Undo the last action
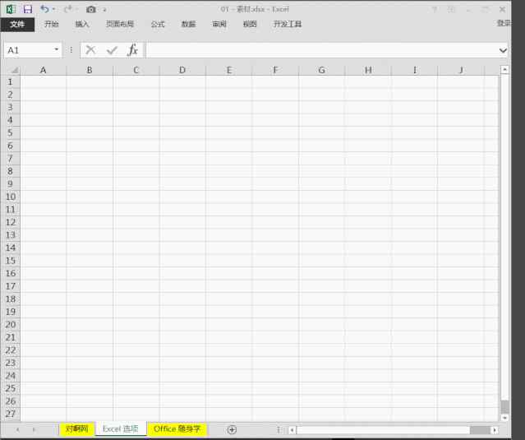525x440 pixels. (44, 9)
